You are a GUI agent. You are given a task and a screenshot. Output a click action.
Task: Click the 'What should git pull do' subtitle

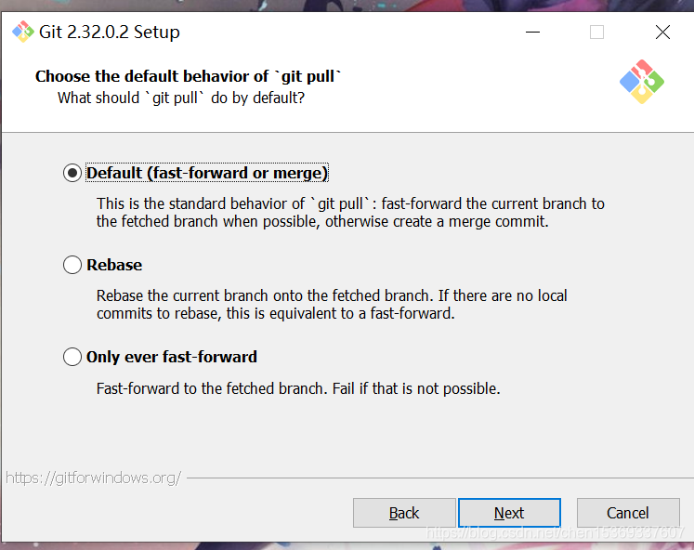tap(181, 98)
